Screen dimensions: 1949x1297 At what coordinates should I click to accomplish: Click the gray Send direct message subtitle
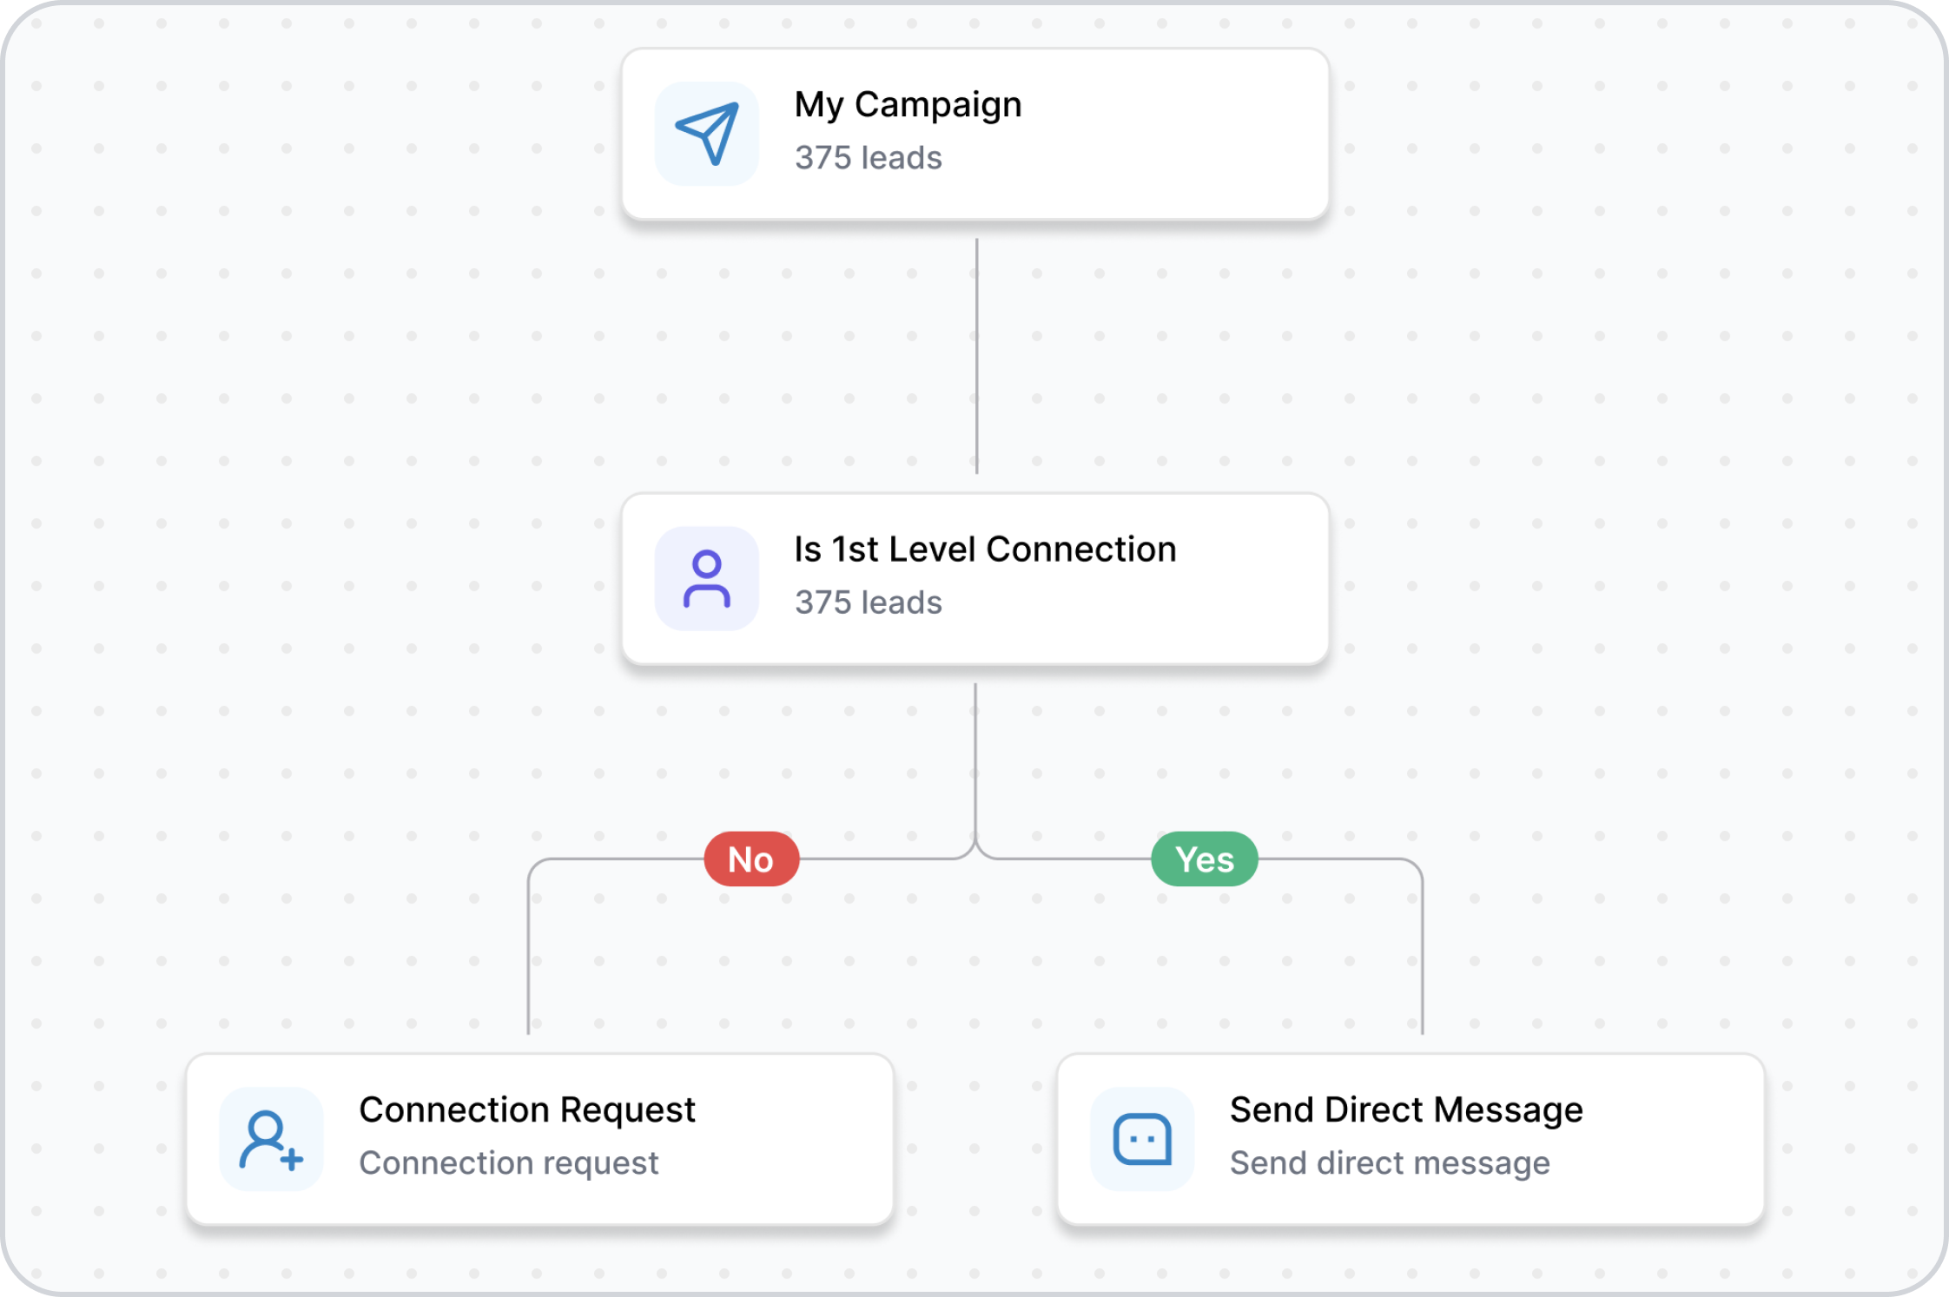[x=1390, y=1163]
